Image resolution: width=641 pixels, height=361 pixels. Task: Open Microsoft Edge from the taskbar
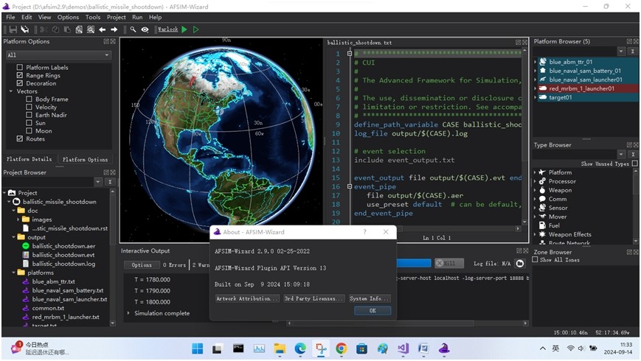(x=300, y=348)
